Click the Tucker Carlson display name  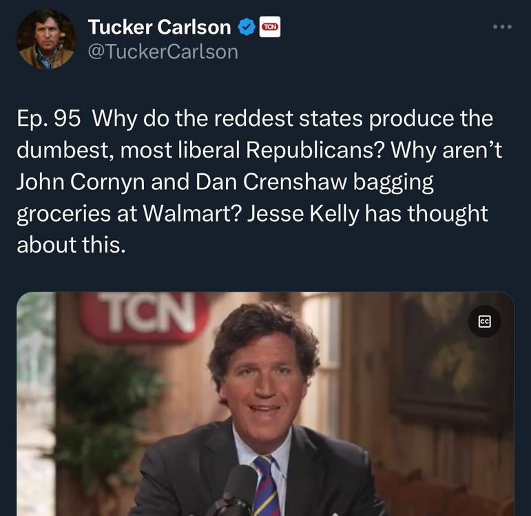(x=160, y=27)
